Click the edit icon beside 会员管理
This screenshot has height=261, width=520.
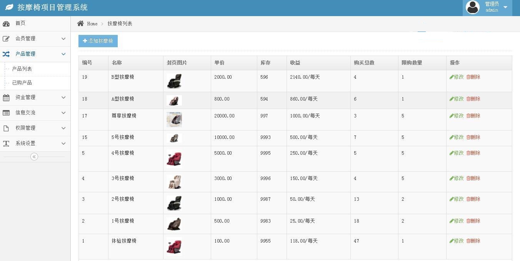click(6, 39)
